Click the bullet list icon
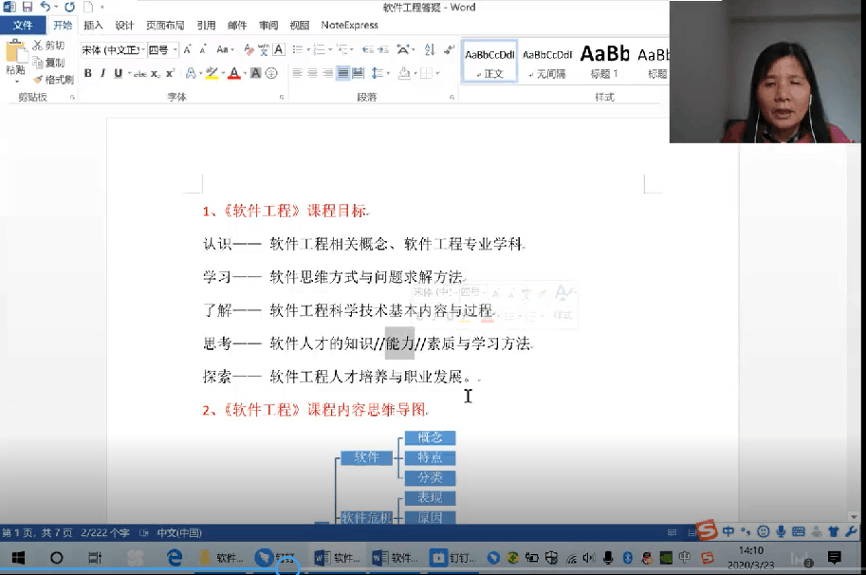Image resolution: width=866 pixels, height=575 pixels. pyautogui.click(x=298, y=49)
